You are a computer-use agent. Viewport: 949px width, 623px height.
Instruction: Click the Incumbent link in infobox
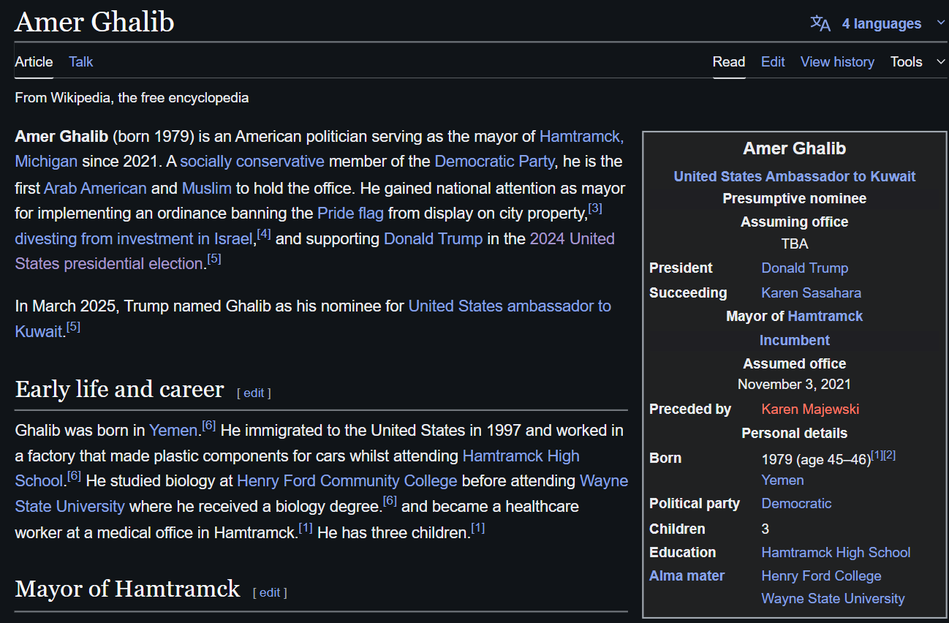(795, 340)
